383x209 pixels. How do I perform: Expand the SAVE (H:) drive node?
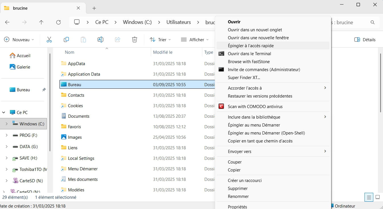click(x=7, y=158)
